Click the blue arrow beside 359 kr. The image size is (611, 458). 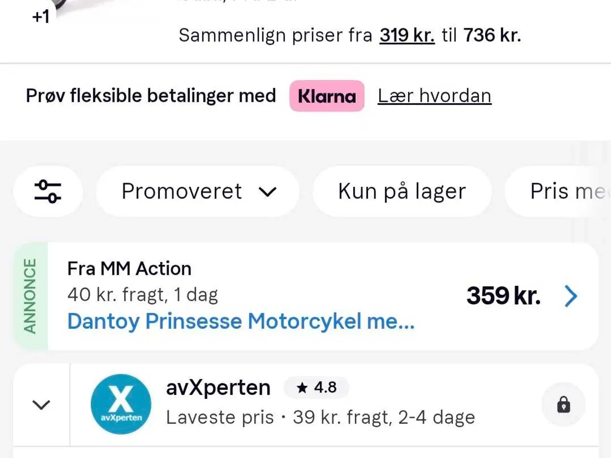click(571, 296)
